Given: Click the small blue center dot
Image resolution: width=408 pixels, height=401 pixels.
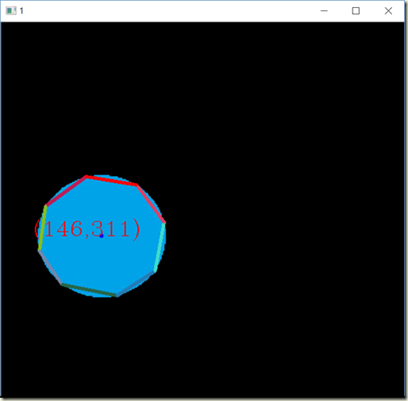Looking at the screenshot, I should pyautogui.click(x=101, y=236).
